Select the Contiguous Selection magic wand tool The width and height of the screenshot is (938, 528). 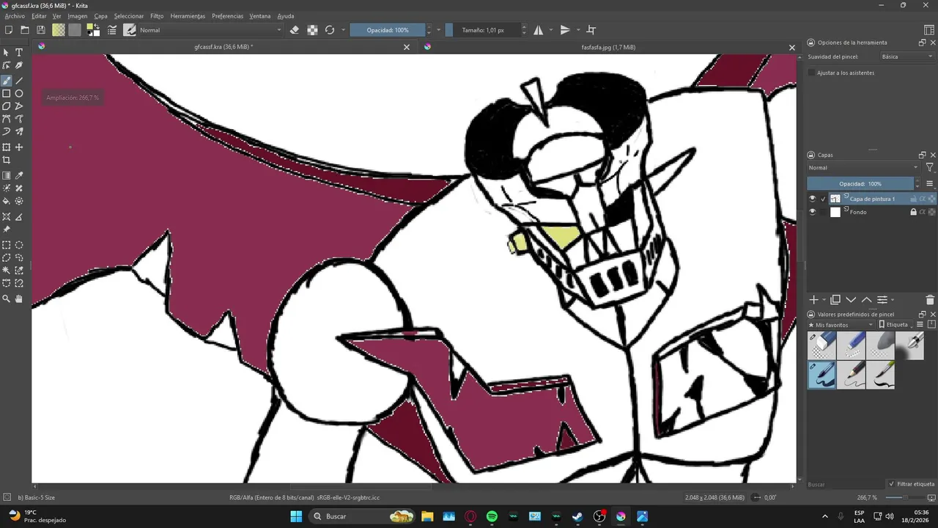point(7,271)
